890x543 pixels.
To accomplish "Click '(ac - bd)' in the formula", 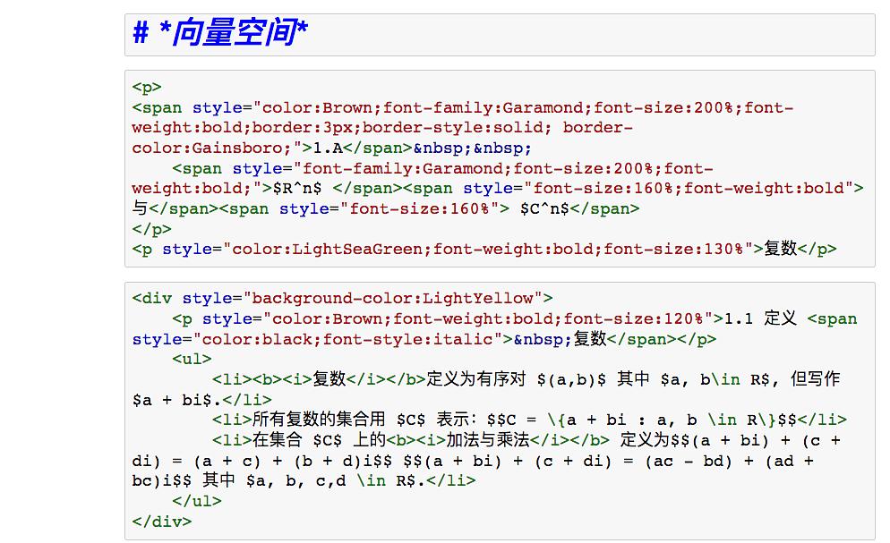I will coord(689,461).
